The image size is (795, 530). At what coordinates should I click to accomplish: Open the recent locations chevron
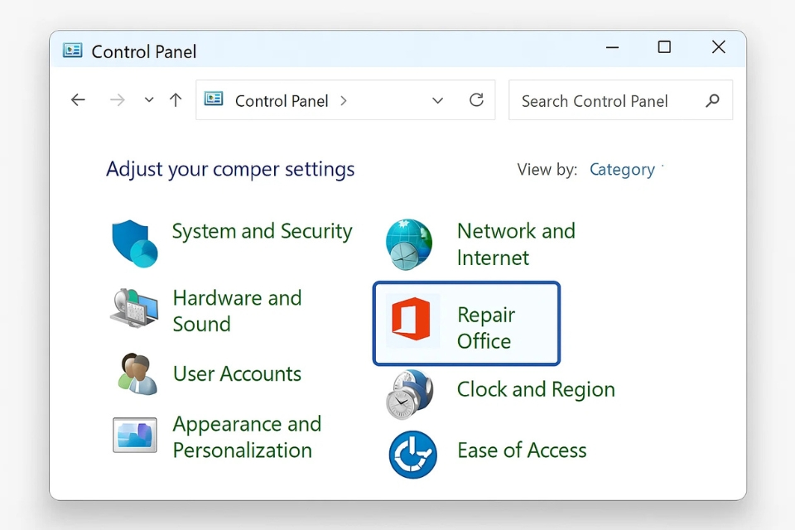[x=149, y=100]
